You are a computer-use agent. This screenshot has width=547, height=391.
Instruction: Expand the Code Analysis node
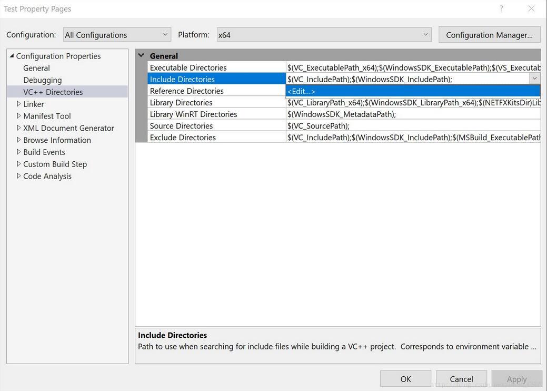point(18,176)
